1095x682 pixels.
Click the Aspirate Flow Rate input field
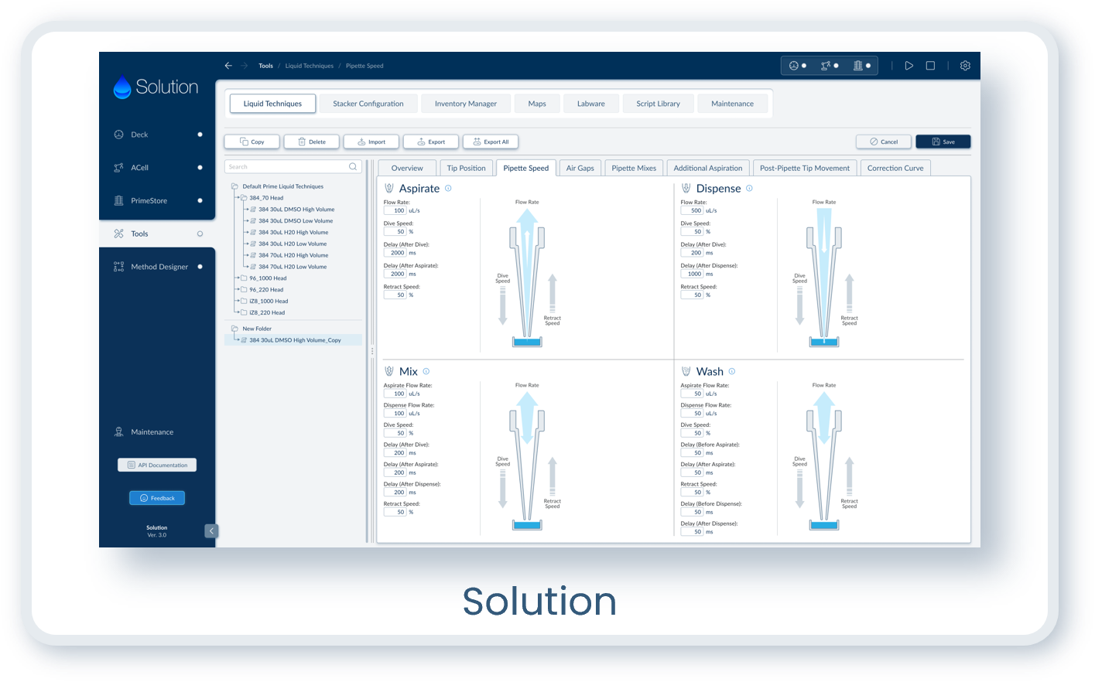(395, 210)
